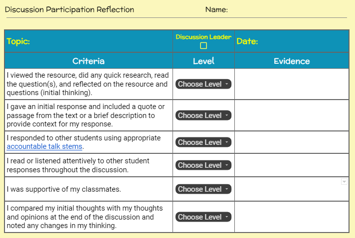Click text 'I was supportive of my classmates.'
Viewport: 355px width, 238px height.
[64, 189]
